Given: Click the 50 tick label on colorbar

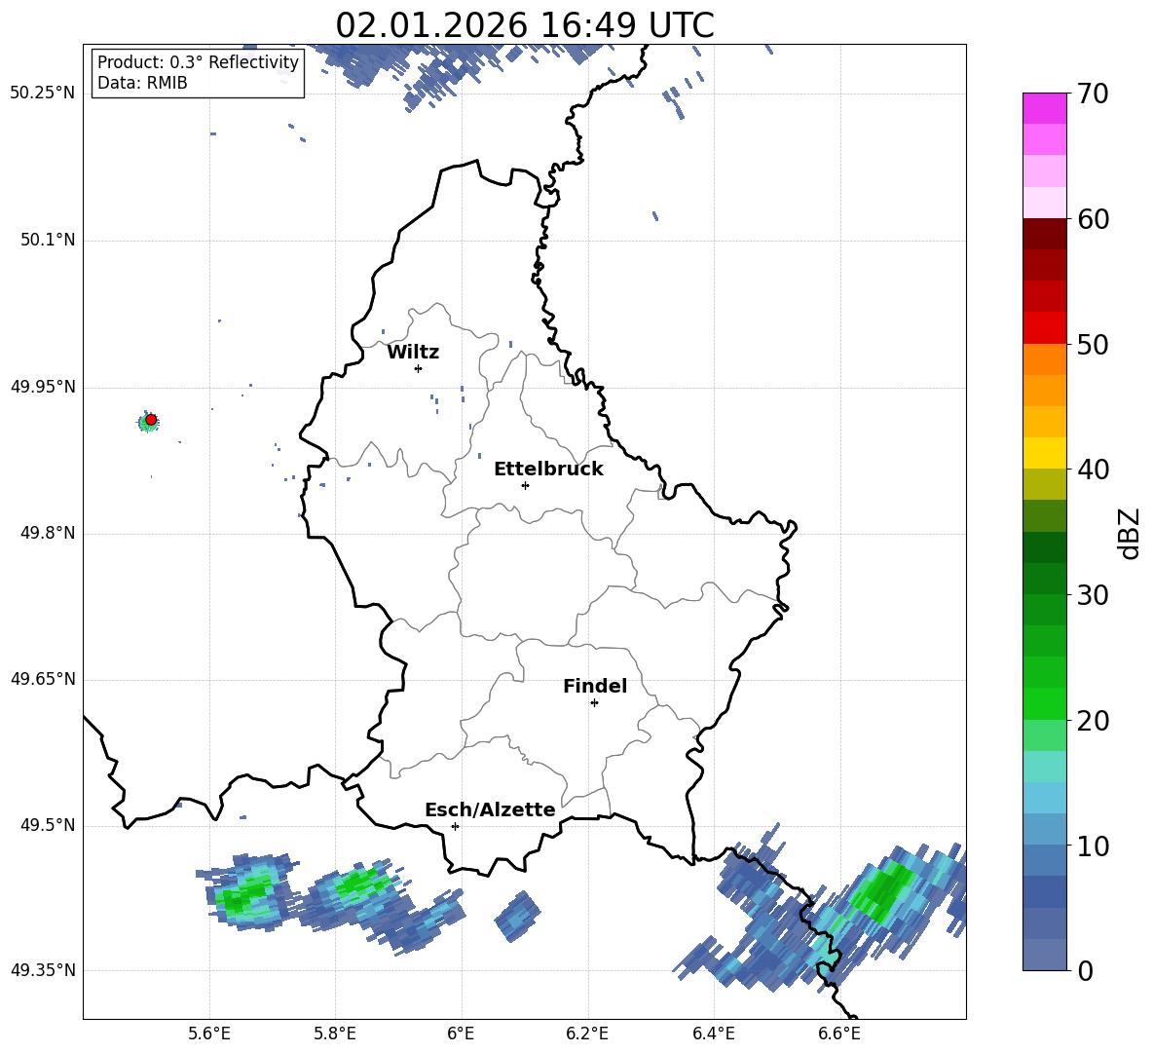Looking at the screenshot, I should (x=1093, y=345).
